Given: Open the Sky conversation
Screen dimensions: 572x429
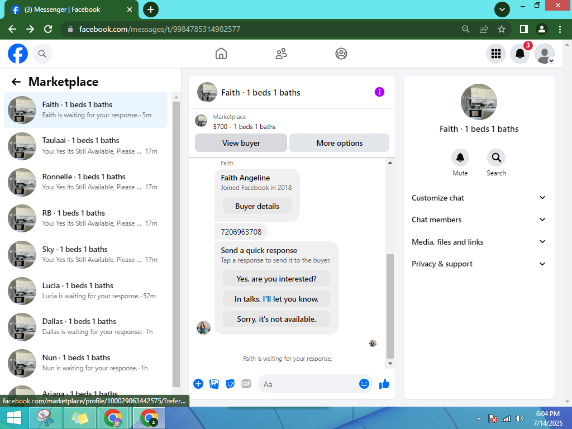Looking at the screenshot, I should coord(85,255).
